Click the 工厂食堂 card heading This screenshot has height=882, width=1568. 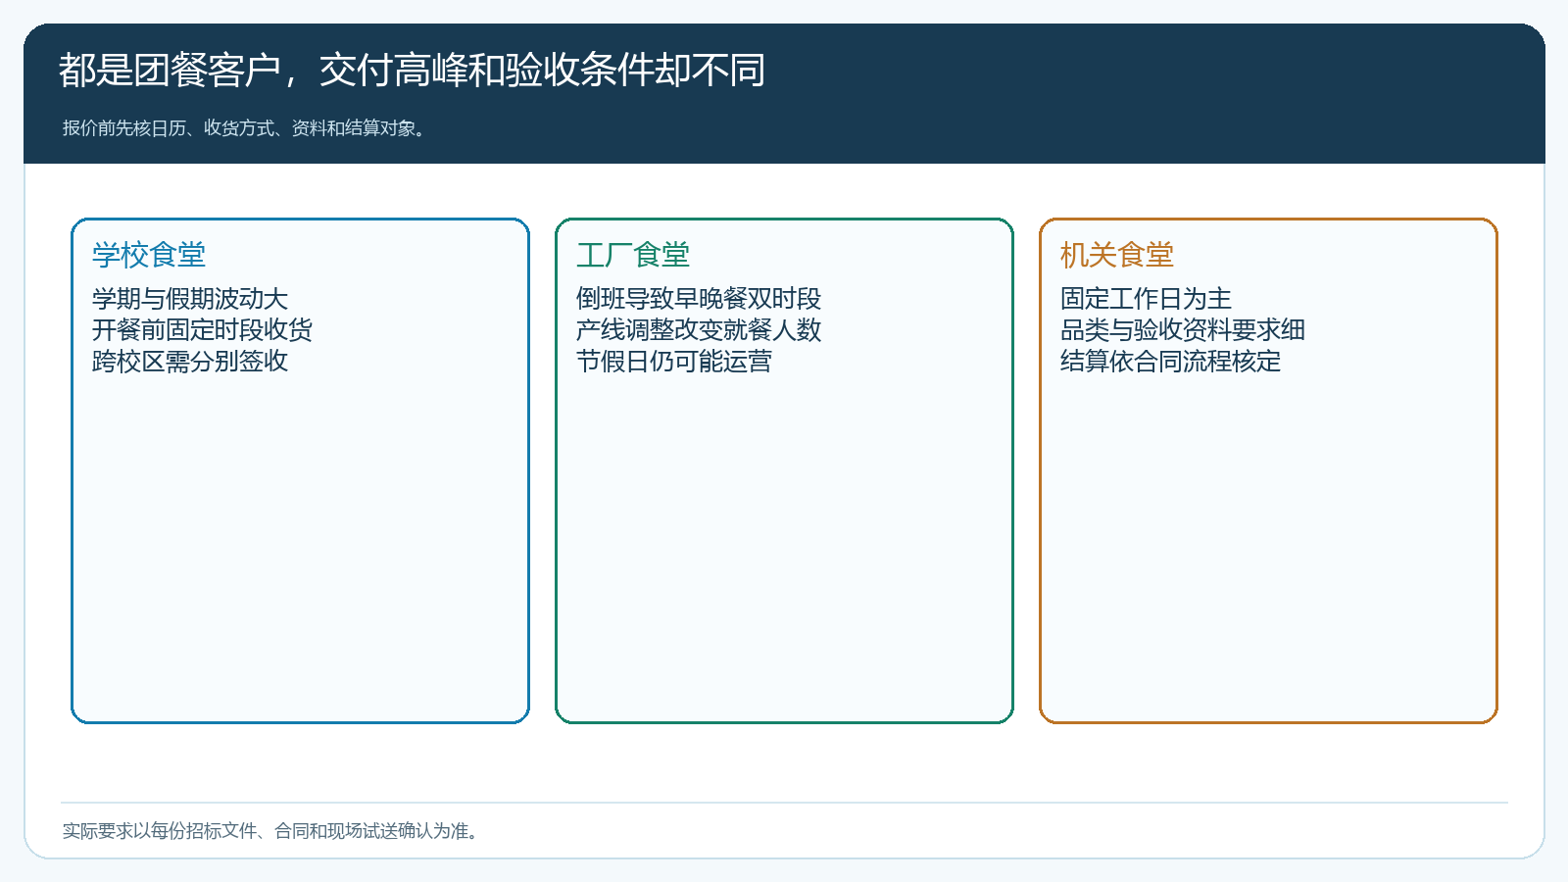pos(633,255)
